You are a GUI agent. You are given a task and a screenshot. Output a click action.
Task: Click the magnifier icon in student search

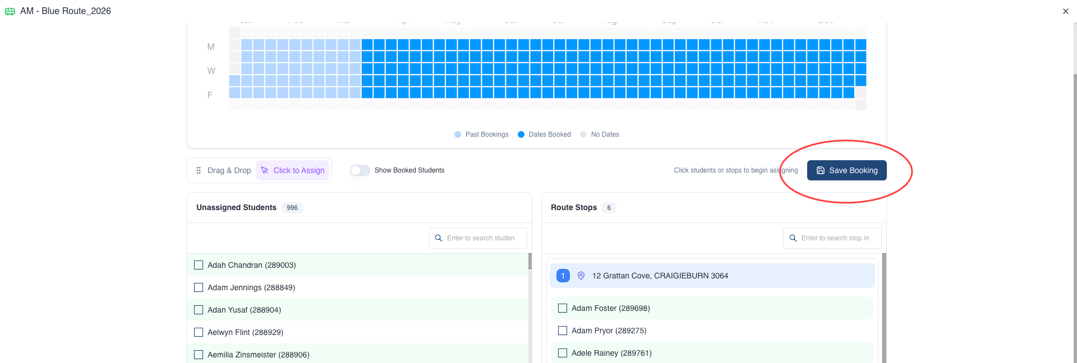coord(439,238)
